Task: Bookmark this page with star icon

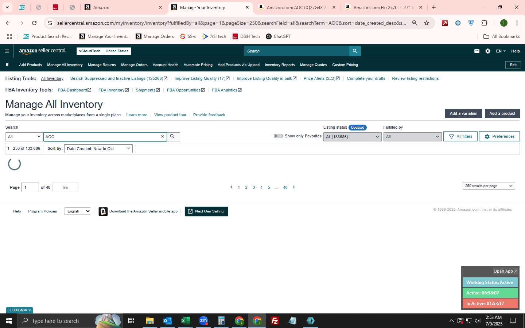Action: tap(427, 23)
